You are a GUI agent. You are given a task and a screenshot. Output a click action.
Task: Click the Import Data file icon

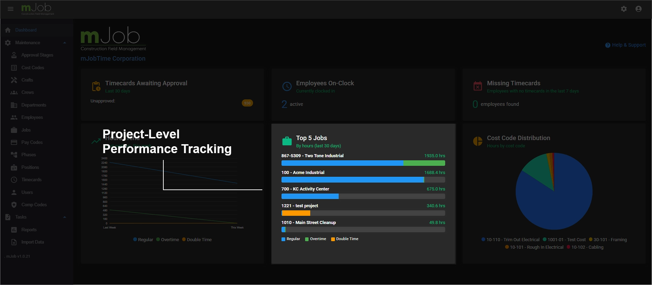coord(14,242)
